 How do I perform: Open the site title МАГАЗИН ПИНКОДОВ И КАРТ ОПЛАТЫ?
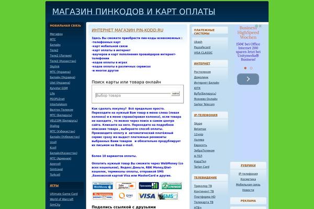coord(134,11)
